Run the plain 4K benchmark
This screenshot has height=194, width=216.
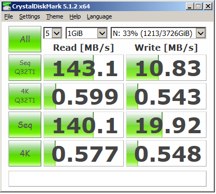click(x=25, y=153)
